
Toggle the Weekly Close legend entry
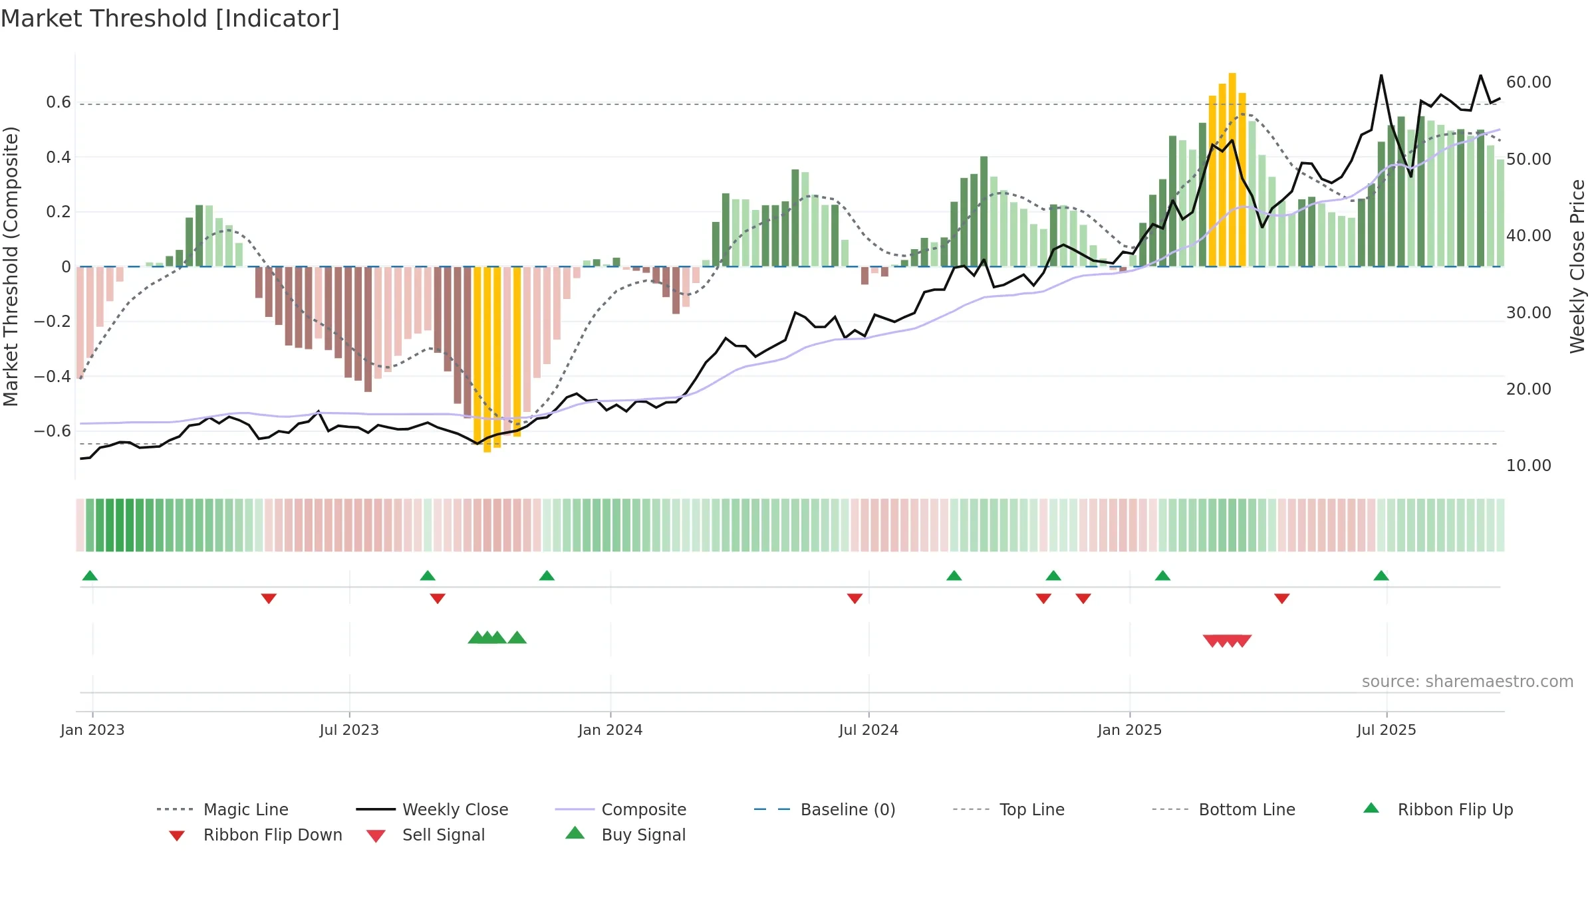432,809
